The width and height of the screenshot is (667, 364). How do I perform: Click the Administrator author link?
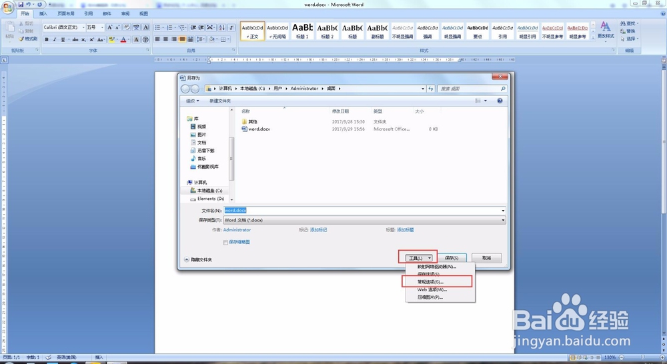tap(237, 229)
